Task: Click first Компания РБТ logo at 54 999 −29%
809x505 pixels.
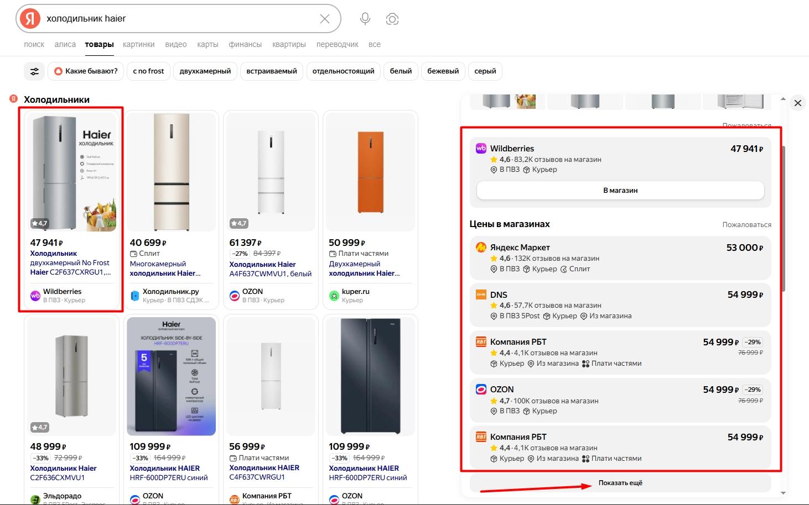Action: [x=481, y=341]
